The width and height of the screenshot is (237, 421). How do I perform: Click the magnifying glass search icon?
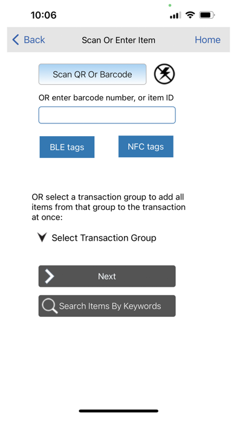(x=50, y=306)
